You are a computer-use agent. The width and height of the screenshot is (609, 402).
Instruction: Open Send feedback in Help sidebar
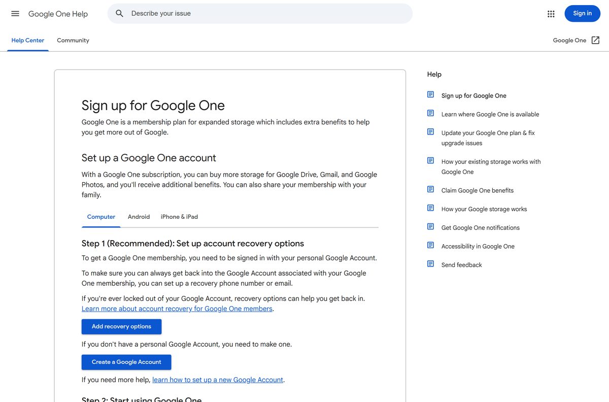click(x=462, y=265)
